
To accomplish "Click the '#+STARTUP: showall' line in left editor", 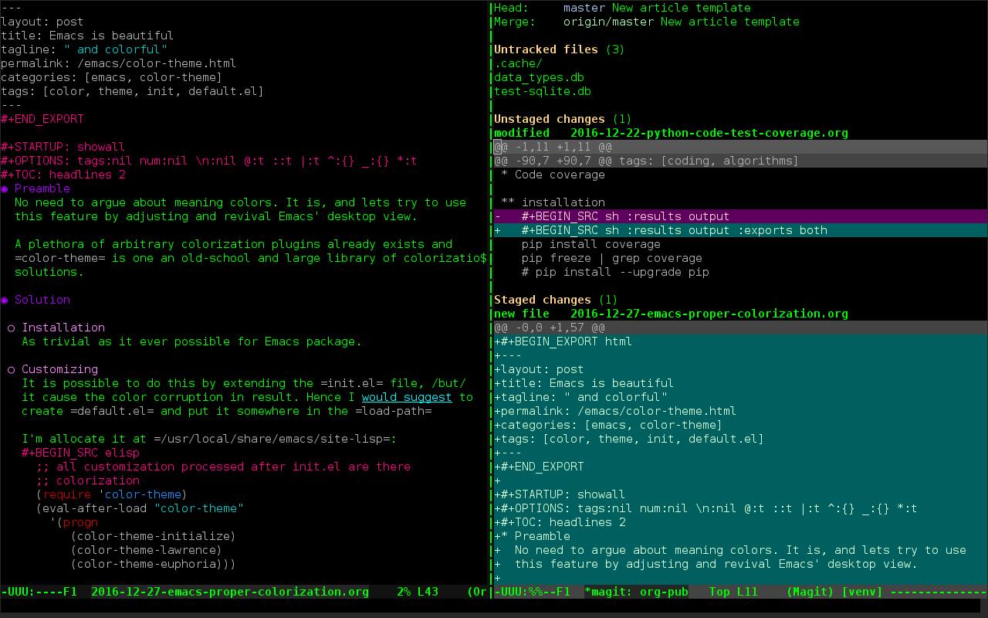I will pyautogui.click(x=63, y=147).
